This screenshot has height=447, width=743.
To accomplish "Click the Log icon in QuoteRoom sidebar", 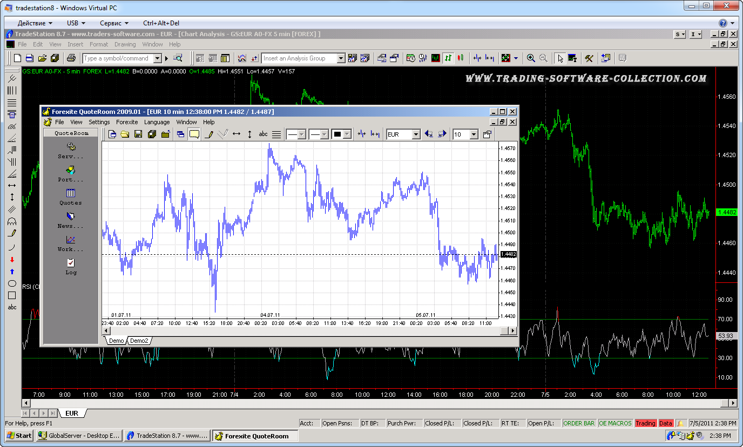I will click(x=71, y=266).
